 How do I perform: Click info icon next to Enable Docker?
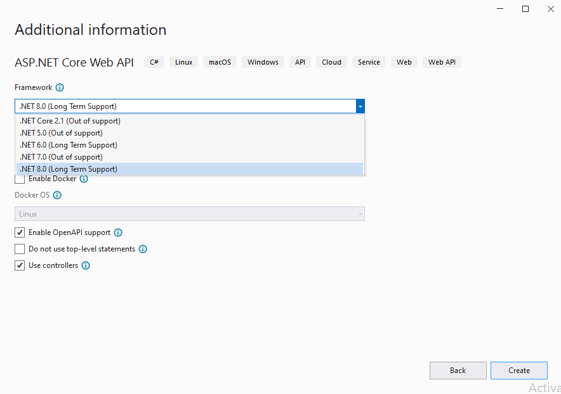click(84, 179)
